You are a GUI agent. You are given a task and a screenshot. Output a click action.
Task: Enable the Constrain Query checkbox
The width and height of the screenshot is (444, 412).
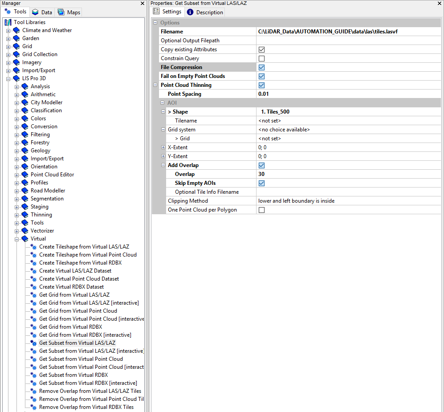[262, 59]
